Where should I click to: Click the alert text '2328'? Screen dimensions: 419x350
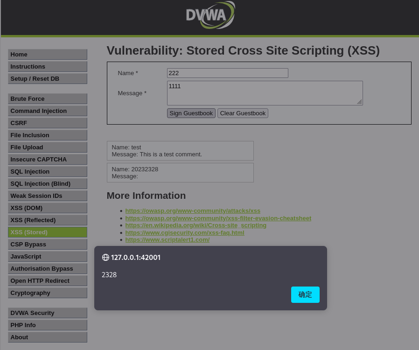tap(109, 275)
